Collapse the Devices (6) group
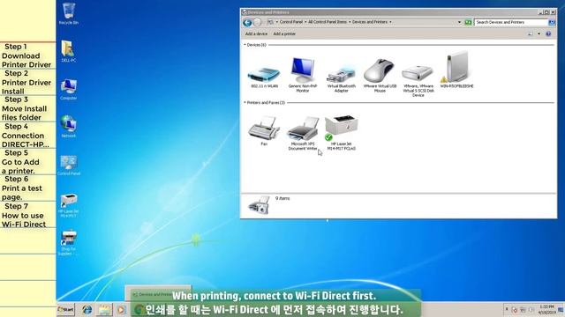565x317 pixels. pos(245,45)
